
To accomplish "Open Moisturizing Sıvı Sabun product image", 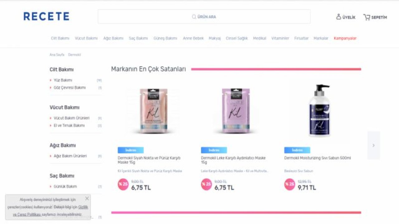I will [x=319, y=110].
